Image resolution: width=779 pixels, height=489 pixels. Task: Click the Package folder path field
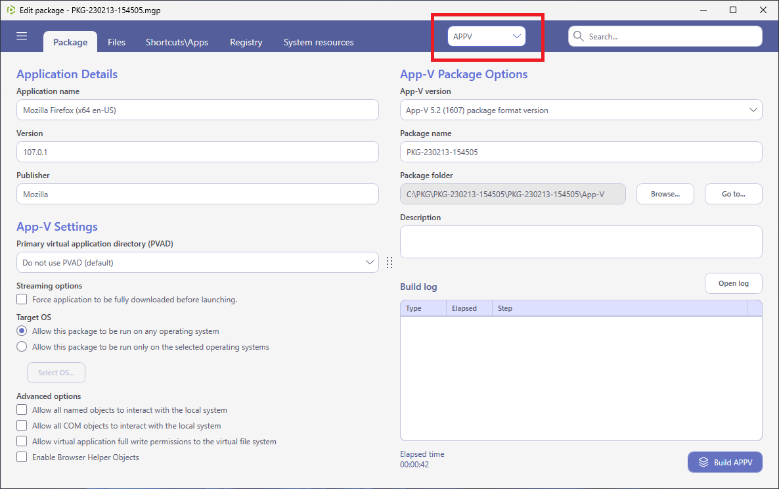(513, 195)
